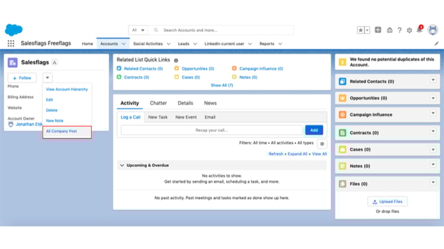Click Search Accounts and more field
The width and height of the screenshot is (444, 249).
pos(221,30)
